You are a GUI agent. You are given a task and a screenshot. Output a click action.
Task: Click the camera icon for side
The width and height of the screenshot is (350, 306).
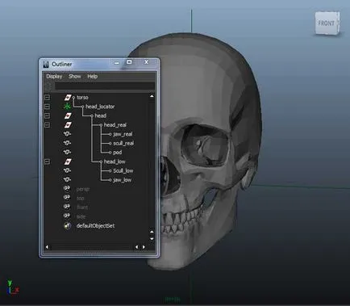click(67, 216)
